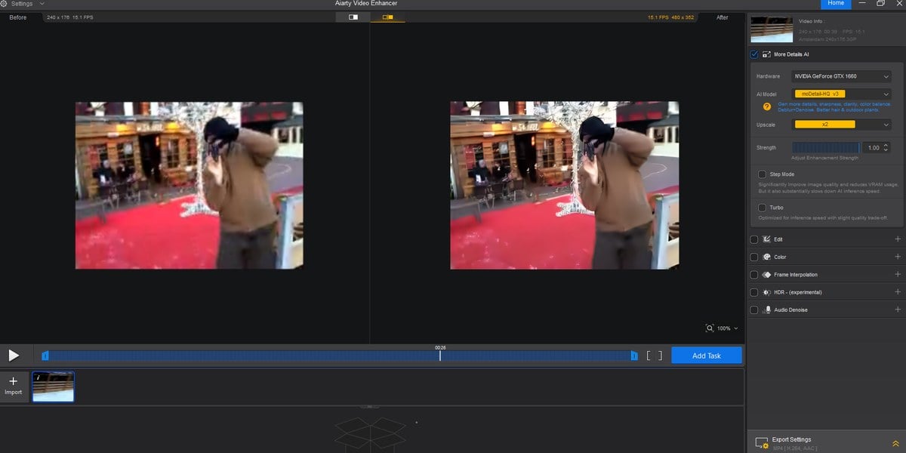
Task: Click the Home tab button
Action: pos(836,4)
